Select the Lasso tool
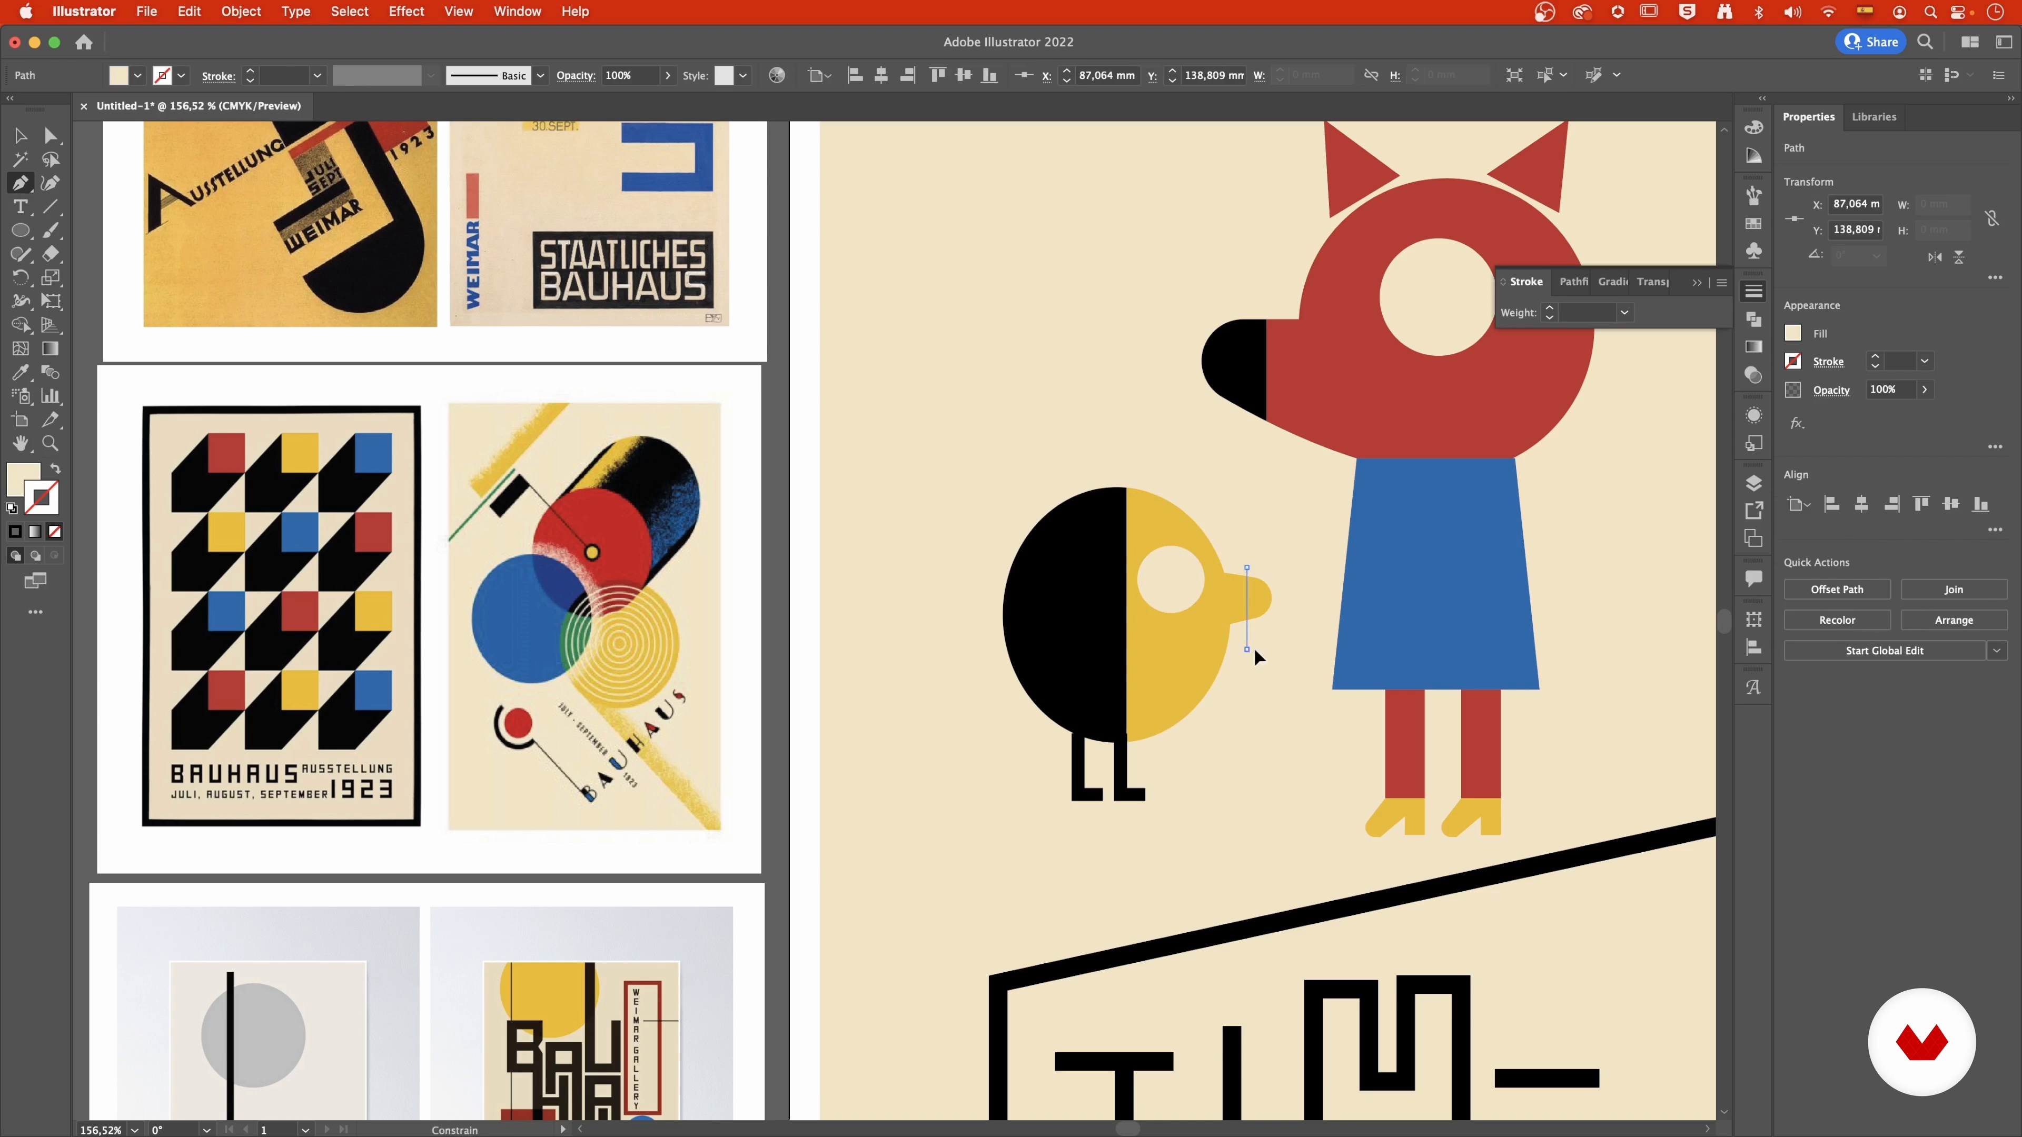 tap(51, 159)
